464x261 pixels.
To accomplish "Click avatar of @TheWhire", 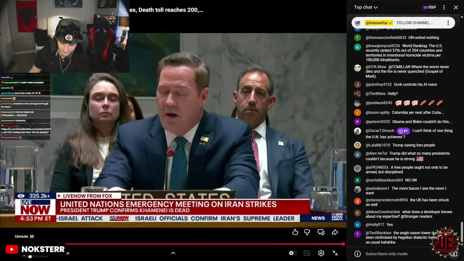I will [x=357, y=94].
